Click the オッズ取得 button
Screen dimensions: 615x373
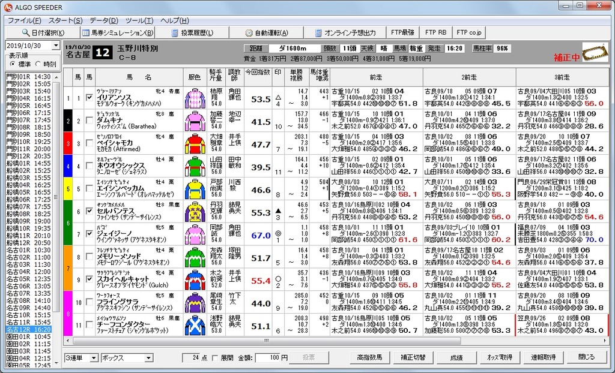(x=500, y=357)
